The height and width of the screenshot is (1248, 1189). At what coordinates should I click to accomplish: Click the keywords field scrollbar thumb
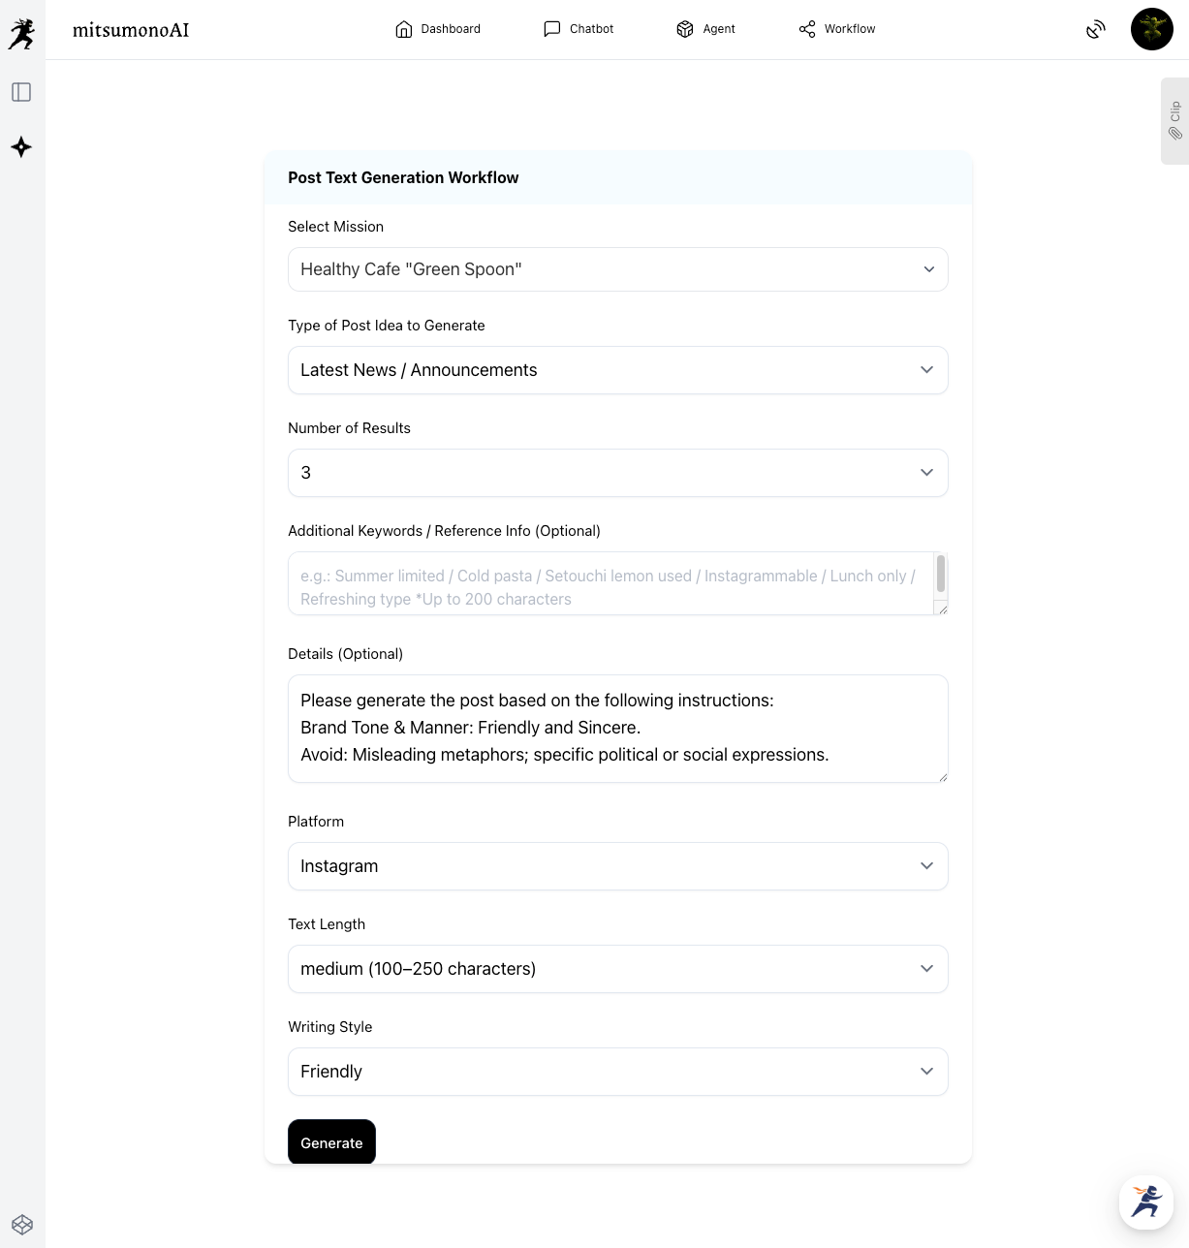tap(940, 574)
